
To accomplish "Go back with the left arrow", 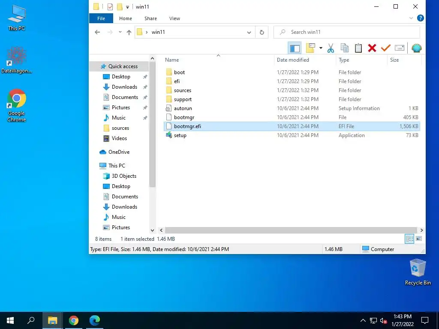I will (97, 32).
